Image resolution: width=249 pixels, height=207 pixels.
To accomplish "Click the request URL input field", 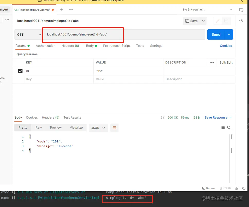I will (124, 34).
